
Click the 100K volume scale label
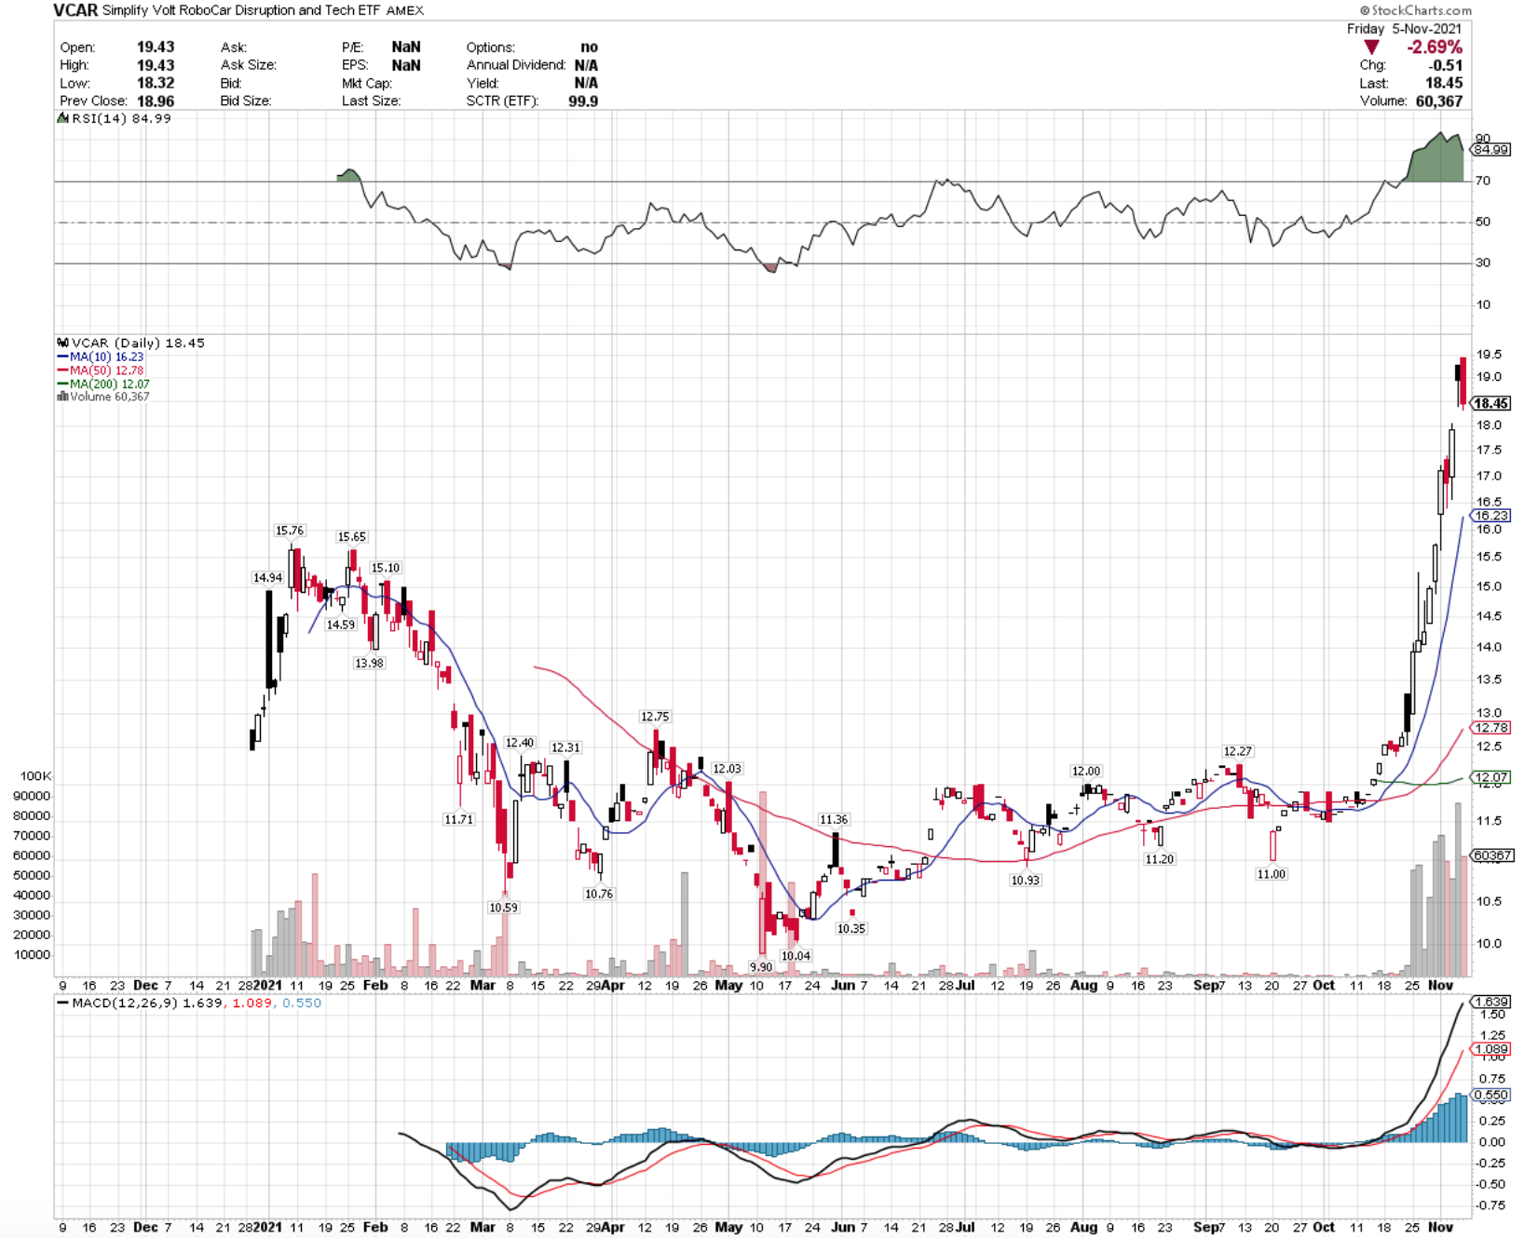(x=35, y=776)
